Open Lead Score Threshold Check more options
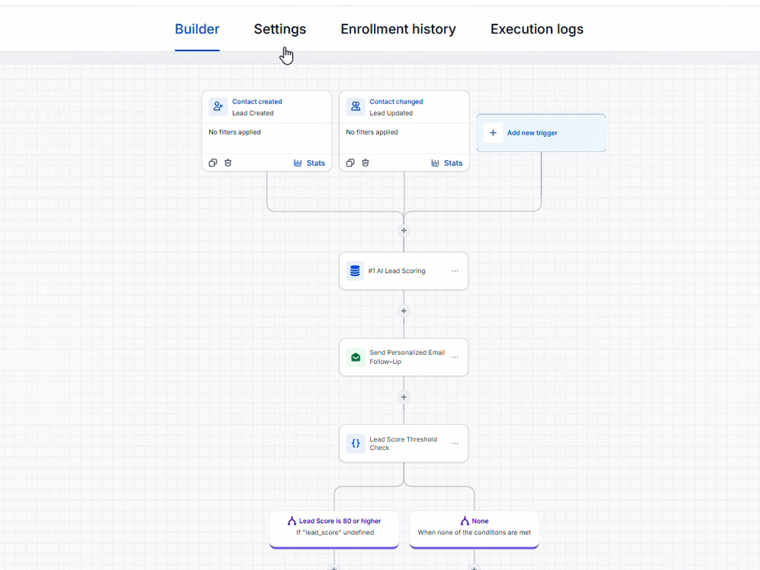Screen dimensions: 760x570 point(454,444)
